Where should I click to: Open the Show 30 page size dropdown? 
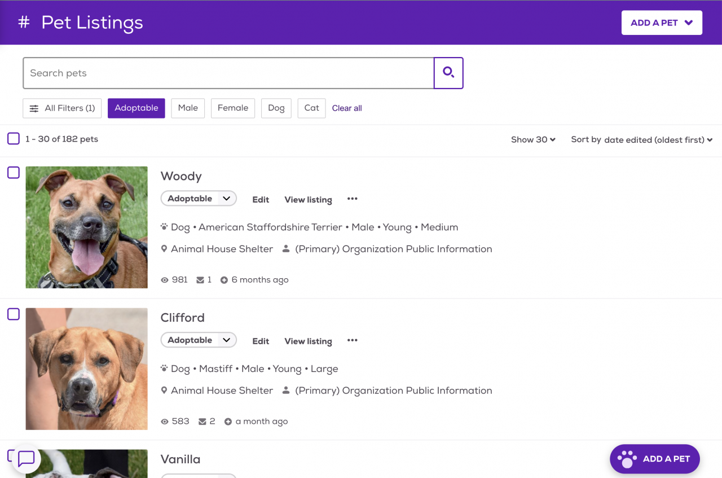tap(533, 139)
